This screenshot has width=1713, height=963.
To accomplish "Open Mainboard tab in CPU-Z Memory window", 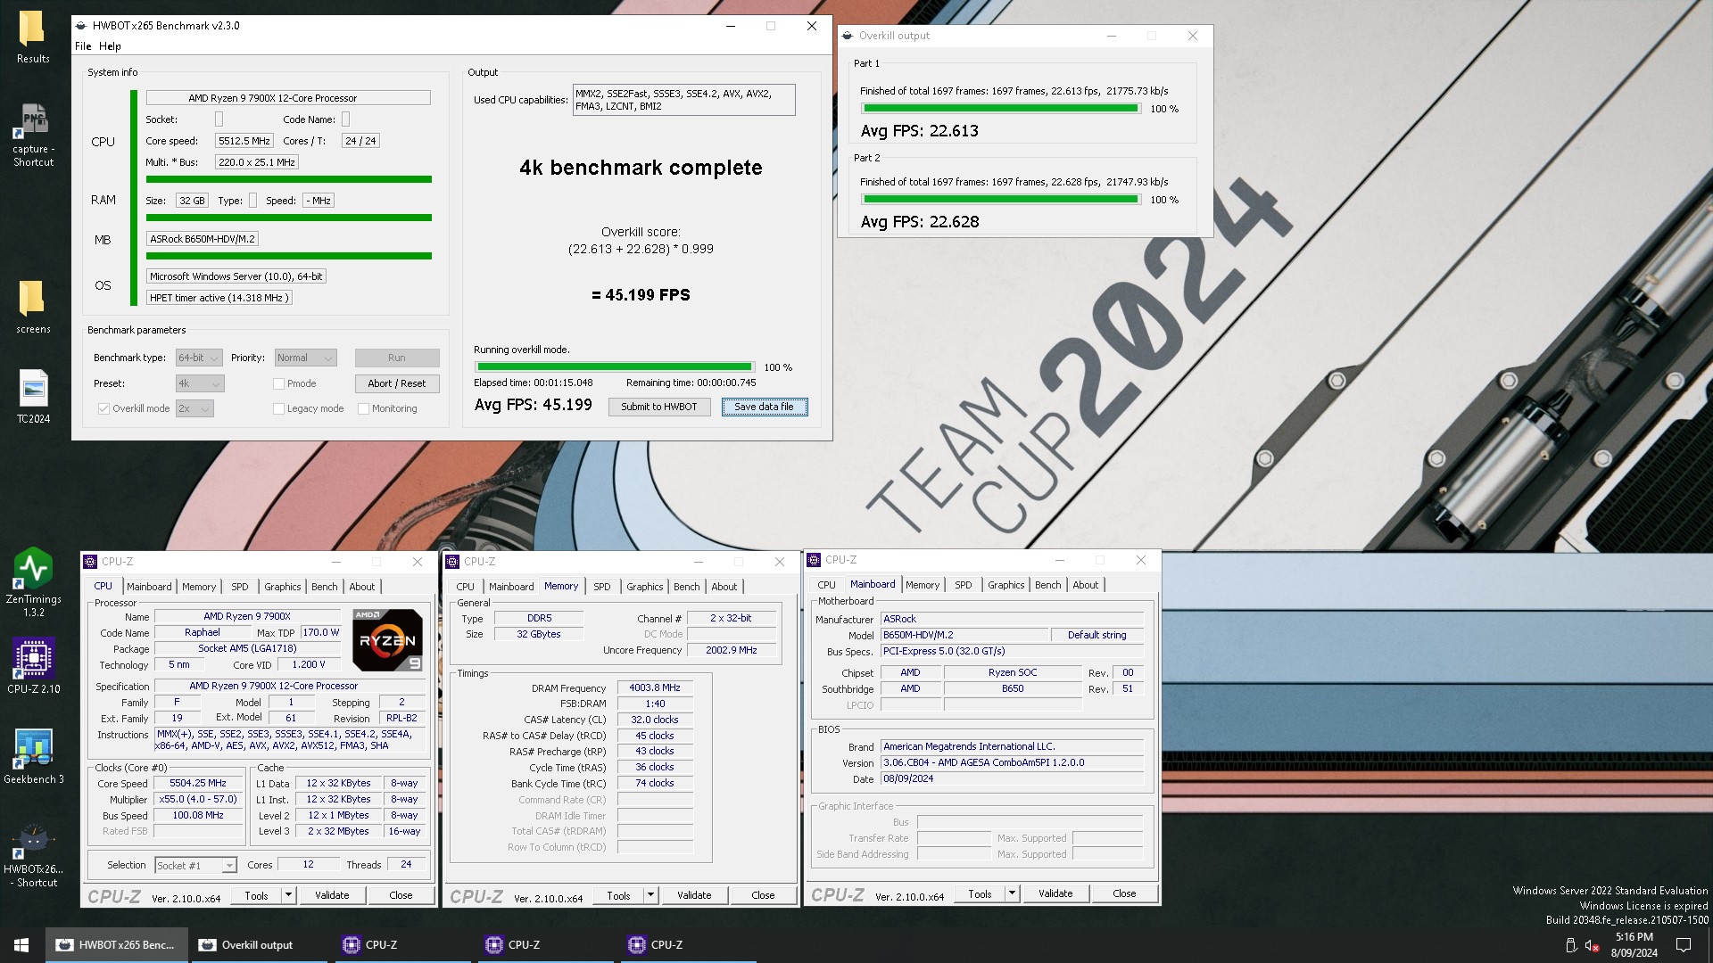I will 511,587.
